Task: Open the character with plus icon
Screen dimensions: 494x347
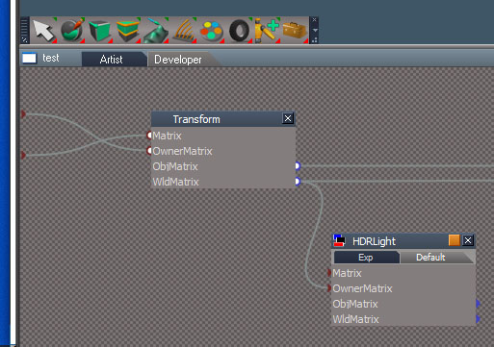Action: [267, 31]
